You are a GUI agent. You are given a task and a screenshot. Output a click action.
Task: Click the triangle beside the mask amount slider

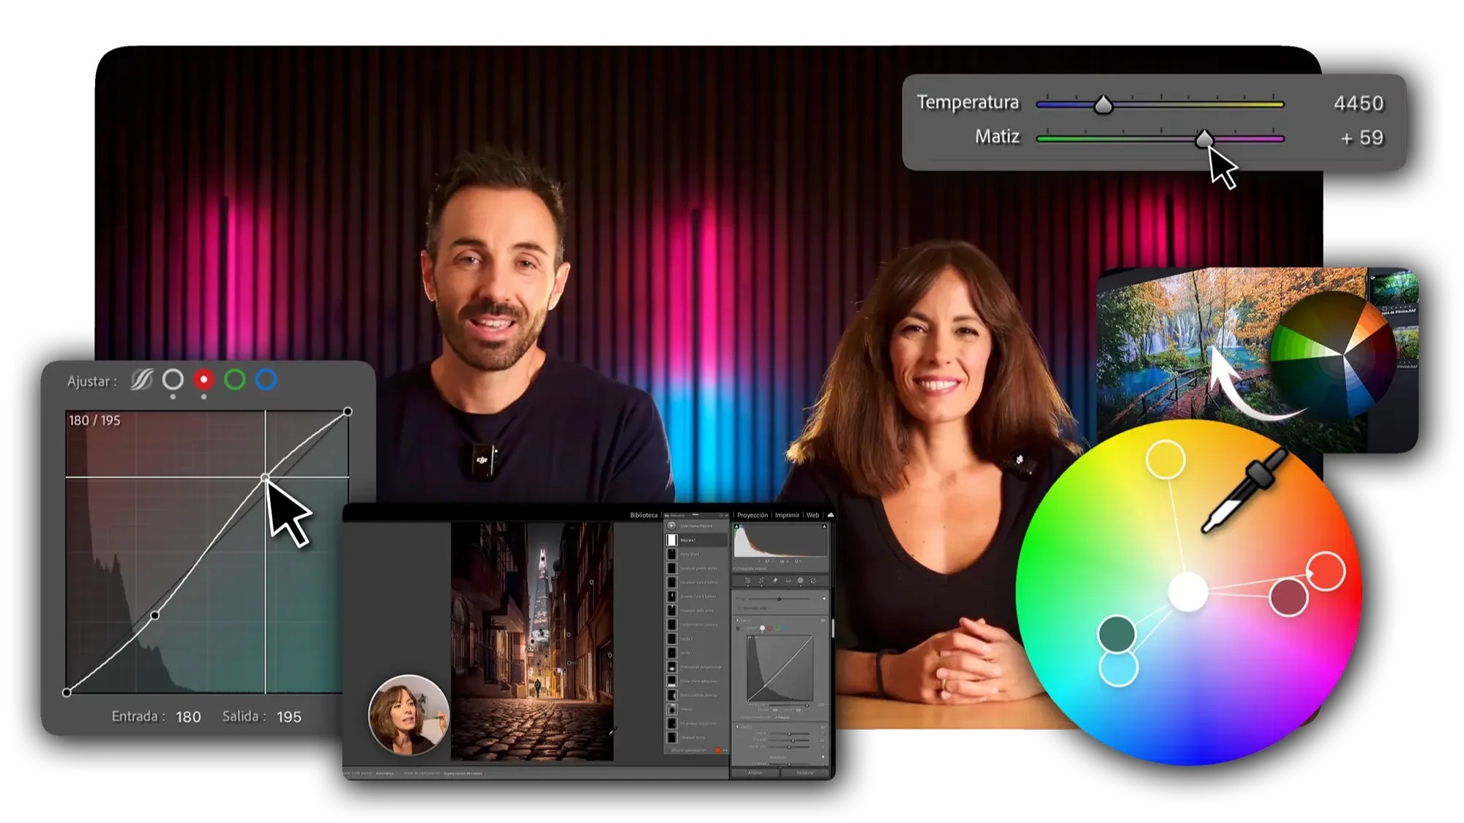pos(824,599)
